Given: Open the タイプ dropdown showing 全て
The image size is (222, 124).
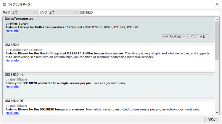Looking at the screenshot, I should click(24, 13).
